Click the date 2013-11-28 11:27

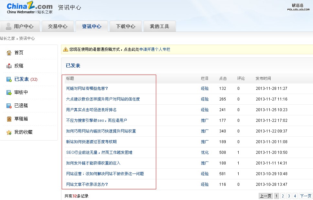272,89
